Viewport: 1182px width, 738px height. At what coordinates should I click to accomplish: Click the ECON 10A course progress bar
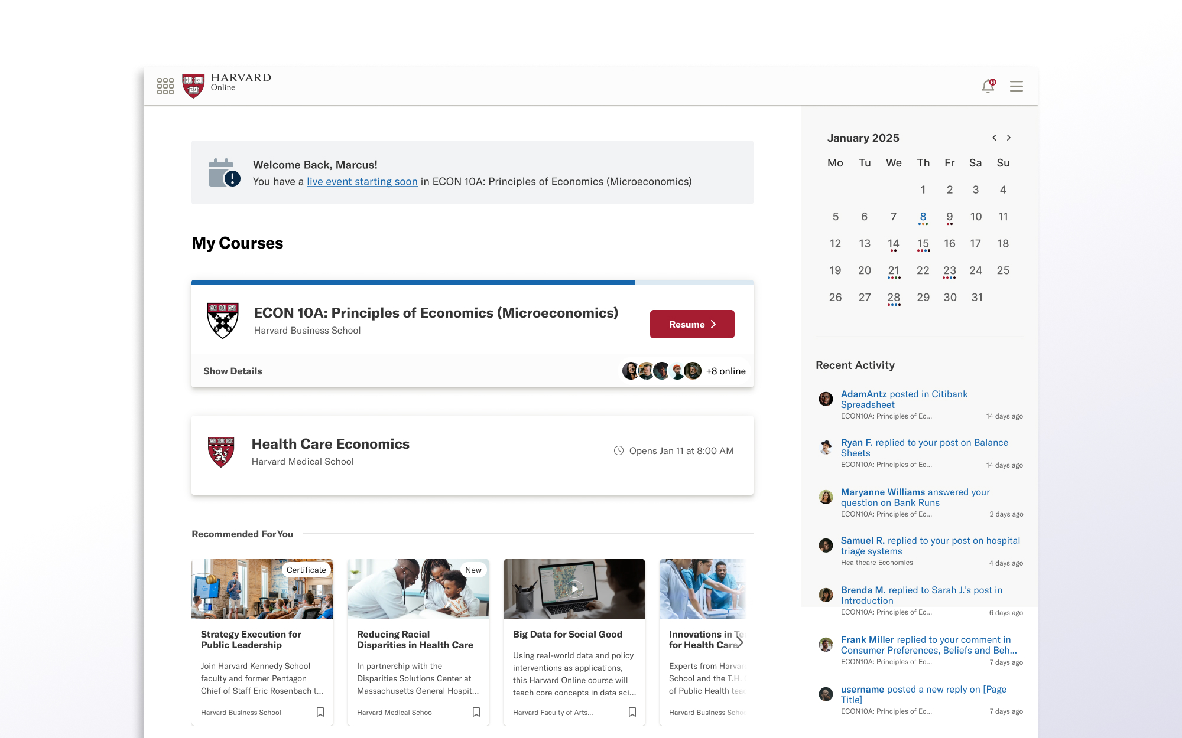[x=472, y=282]
